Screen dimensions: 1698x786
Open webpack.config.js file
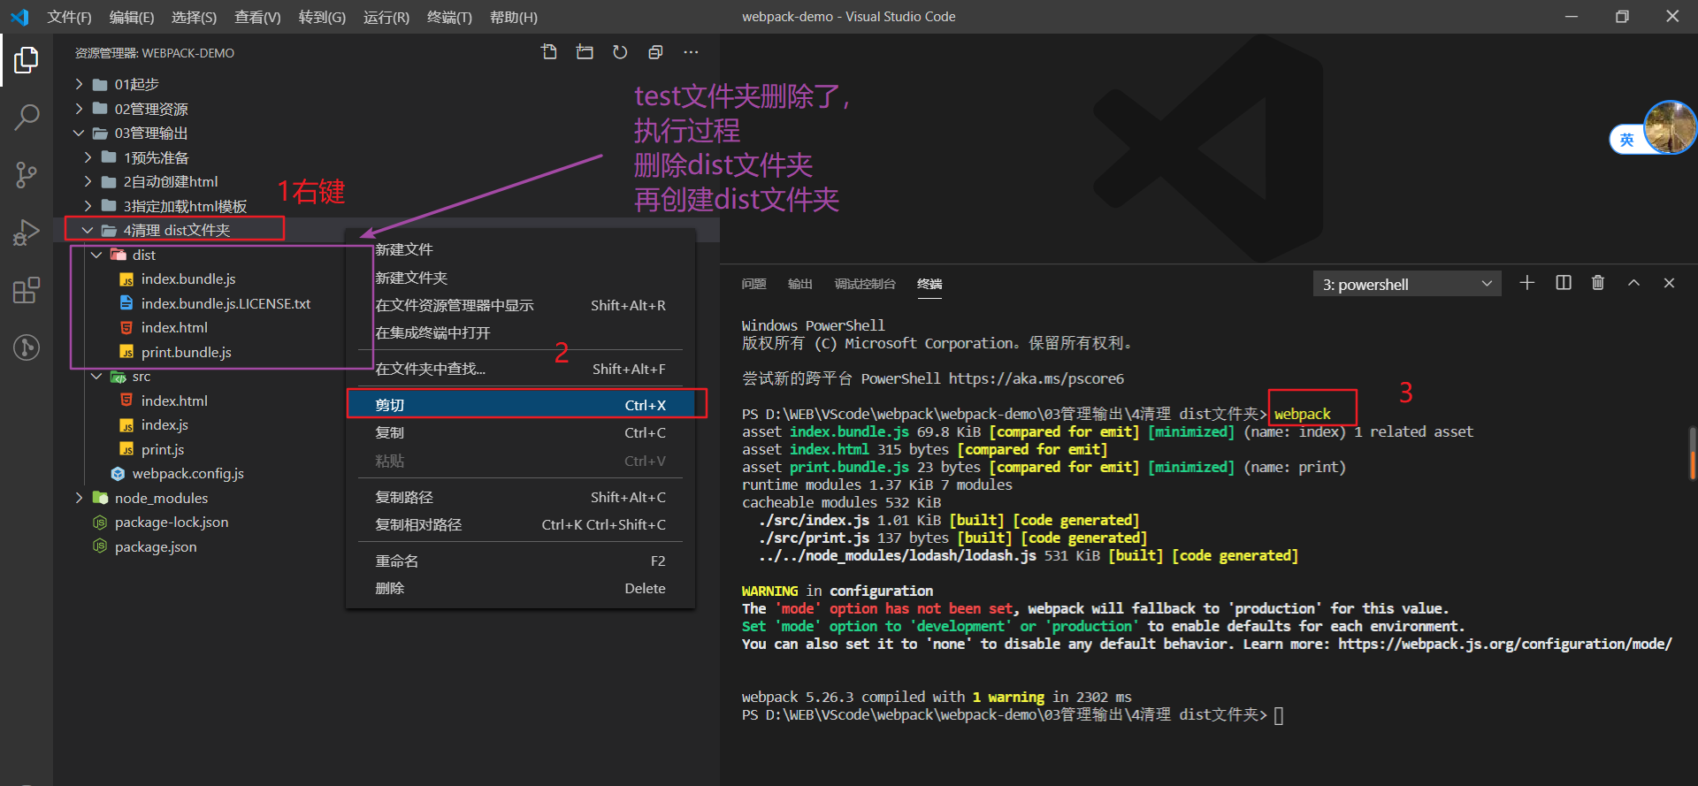point(187,474)
